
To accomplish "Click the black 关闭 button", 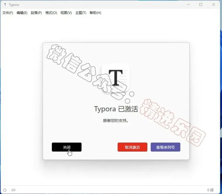I will point(66,147).
